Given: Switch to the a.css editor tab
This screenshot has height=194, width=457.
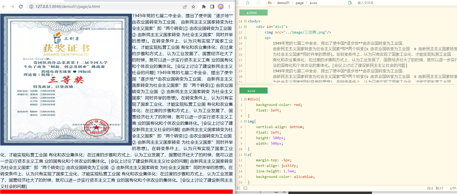Looking at the screenshot, I should (x=253, y=91).
